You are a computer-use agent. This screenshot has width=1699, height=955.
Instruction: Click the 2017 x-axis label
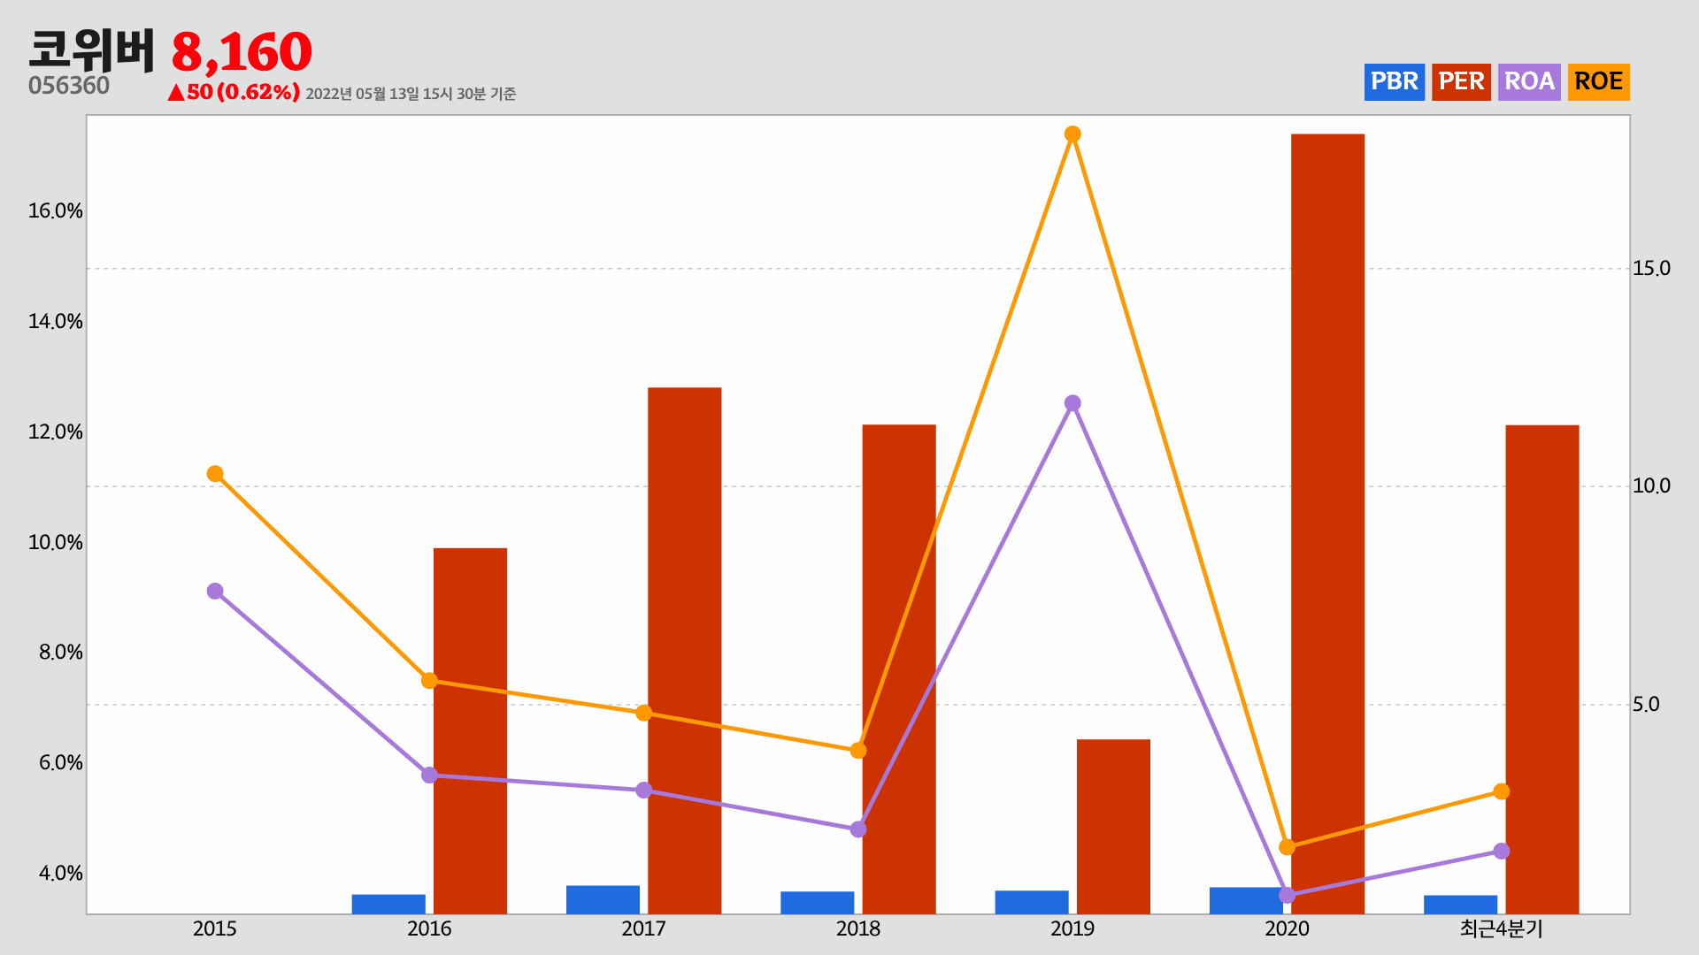[x=644, y=928]
